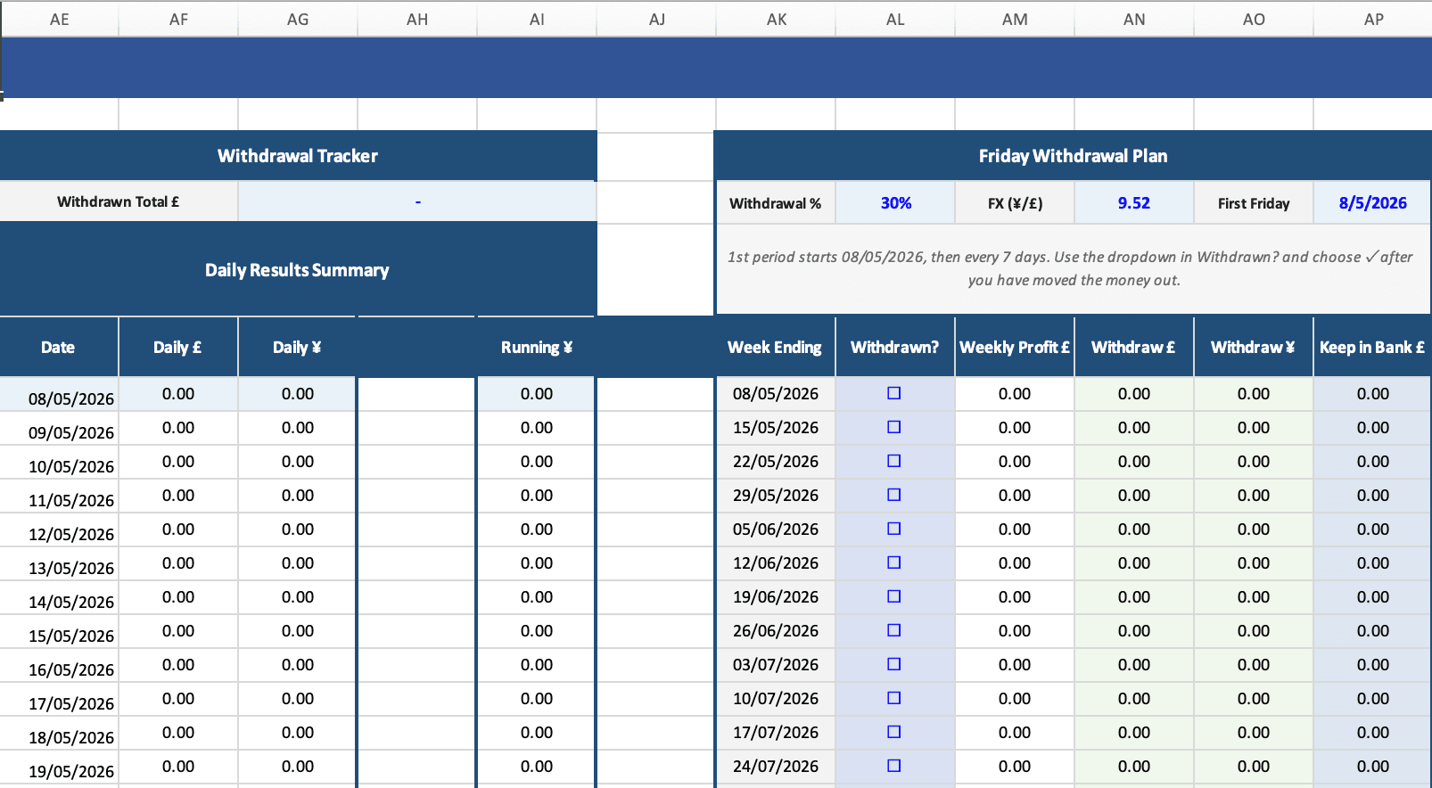
Task: Select the date cell 14/05/2026
Action: pos(59,598)
